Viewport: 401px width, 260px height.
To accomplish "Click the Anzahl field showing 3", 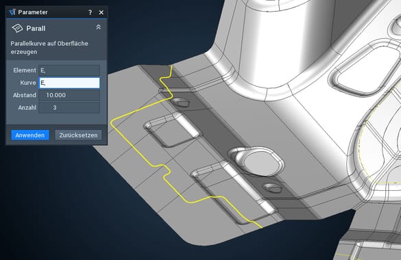I will click(69, 107).
